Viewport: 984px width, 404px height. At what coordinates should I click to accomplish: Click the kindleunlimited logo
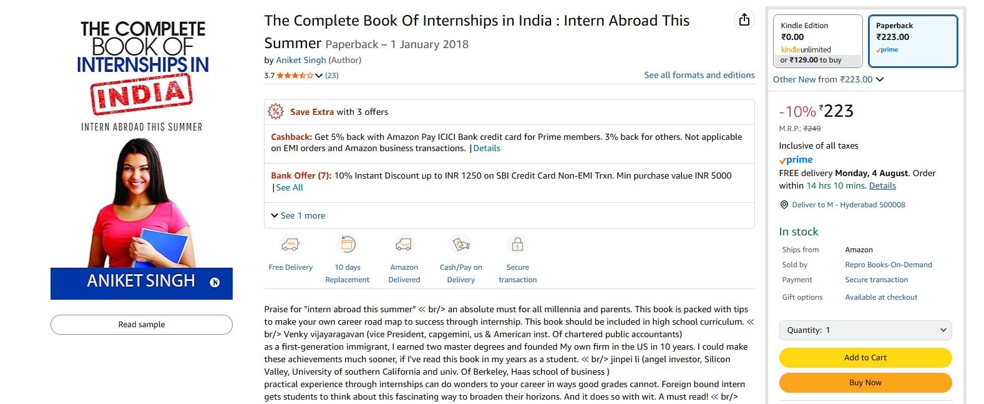806,48
